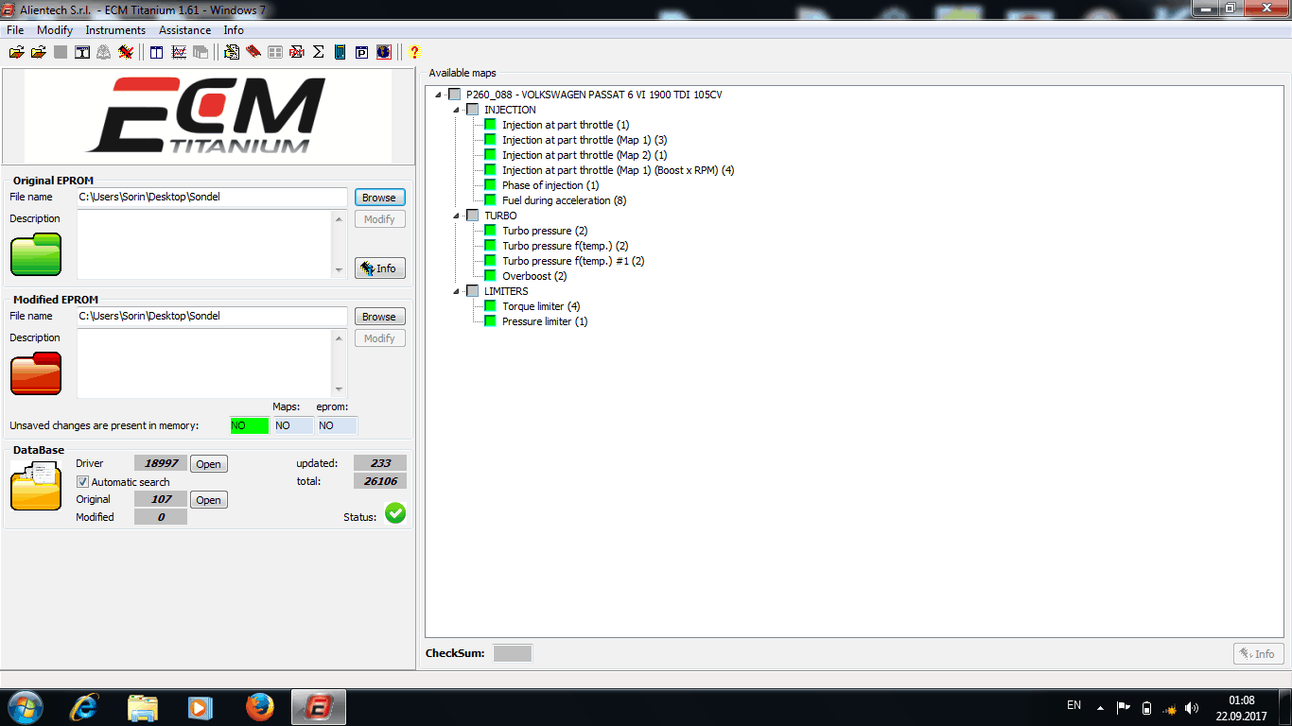Open the Modify menu
This screenshot has width=1292, height=726.
coord(55,30)
